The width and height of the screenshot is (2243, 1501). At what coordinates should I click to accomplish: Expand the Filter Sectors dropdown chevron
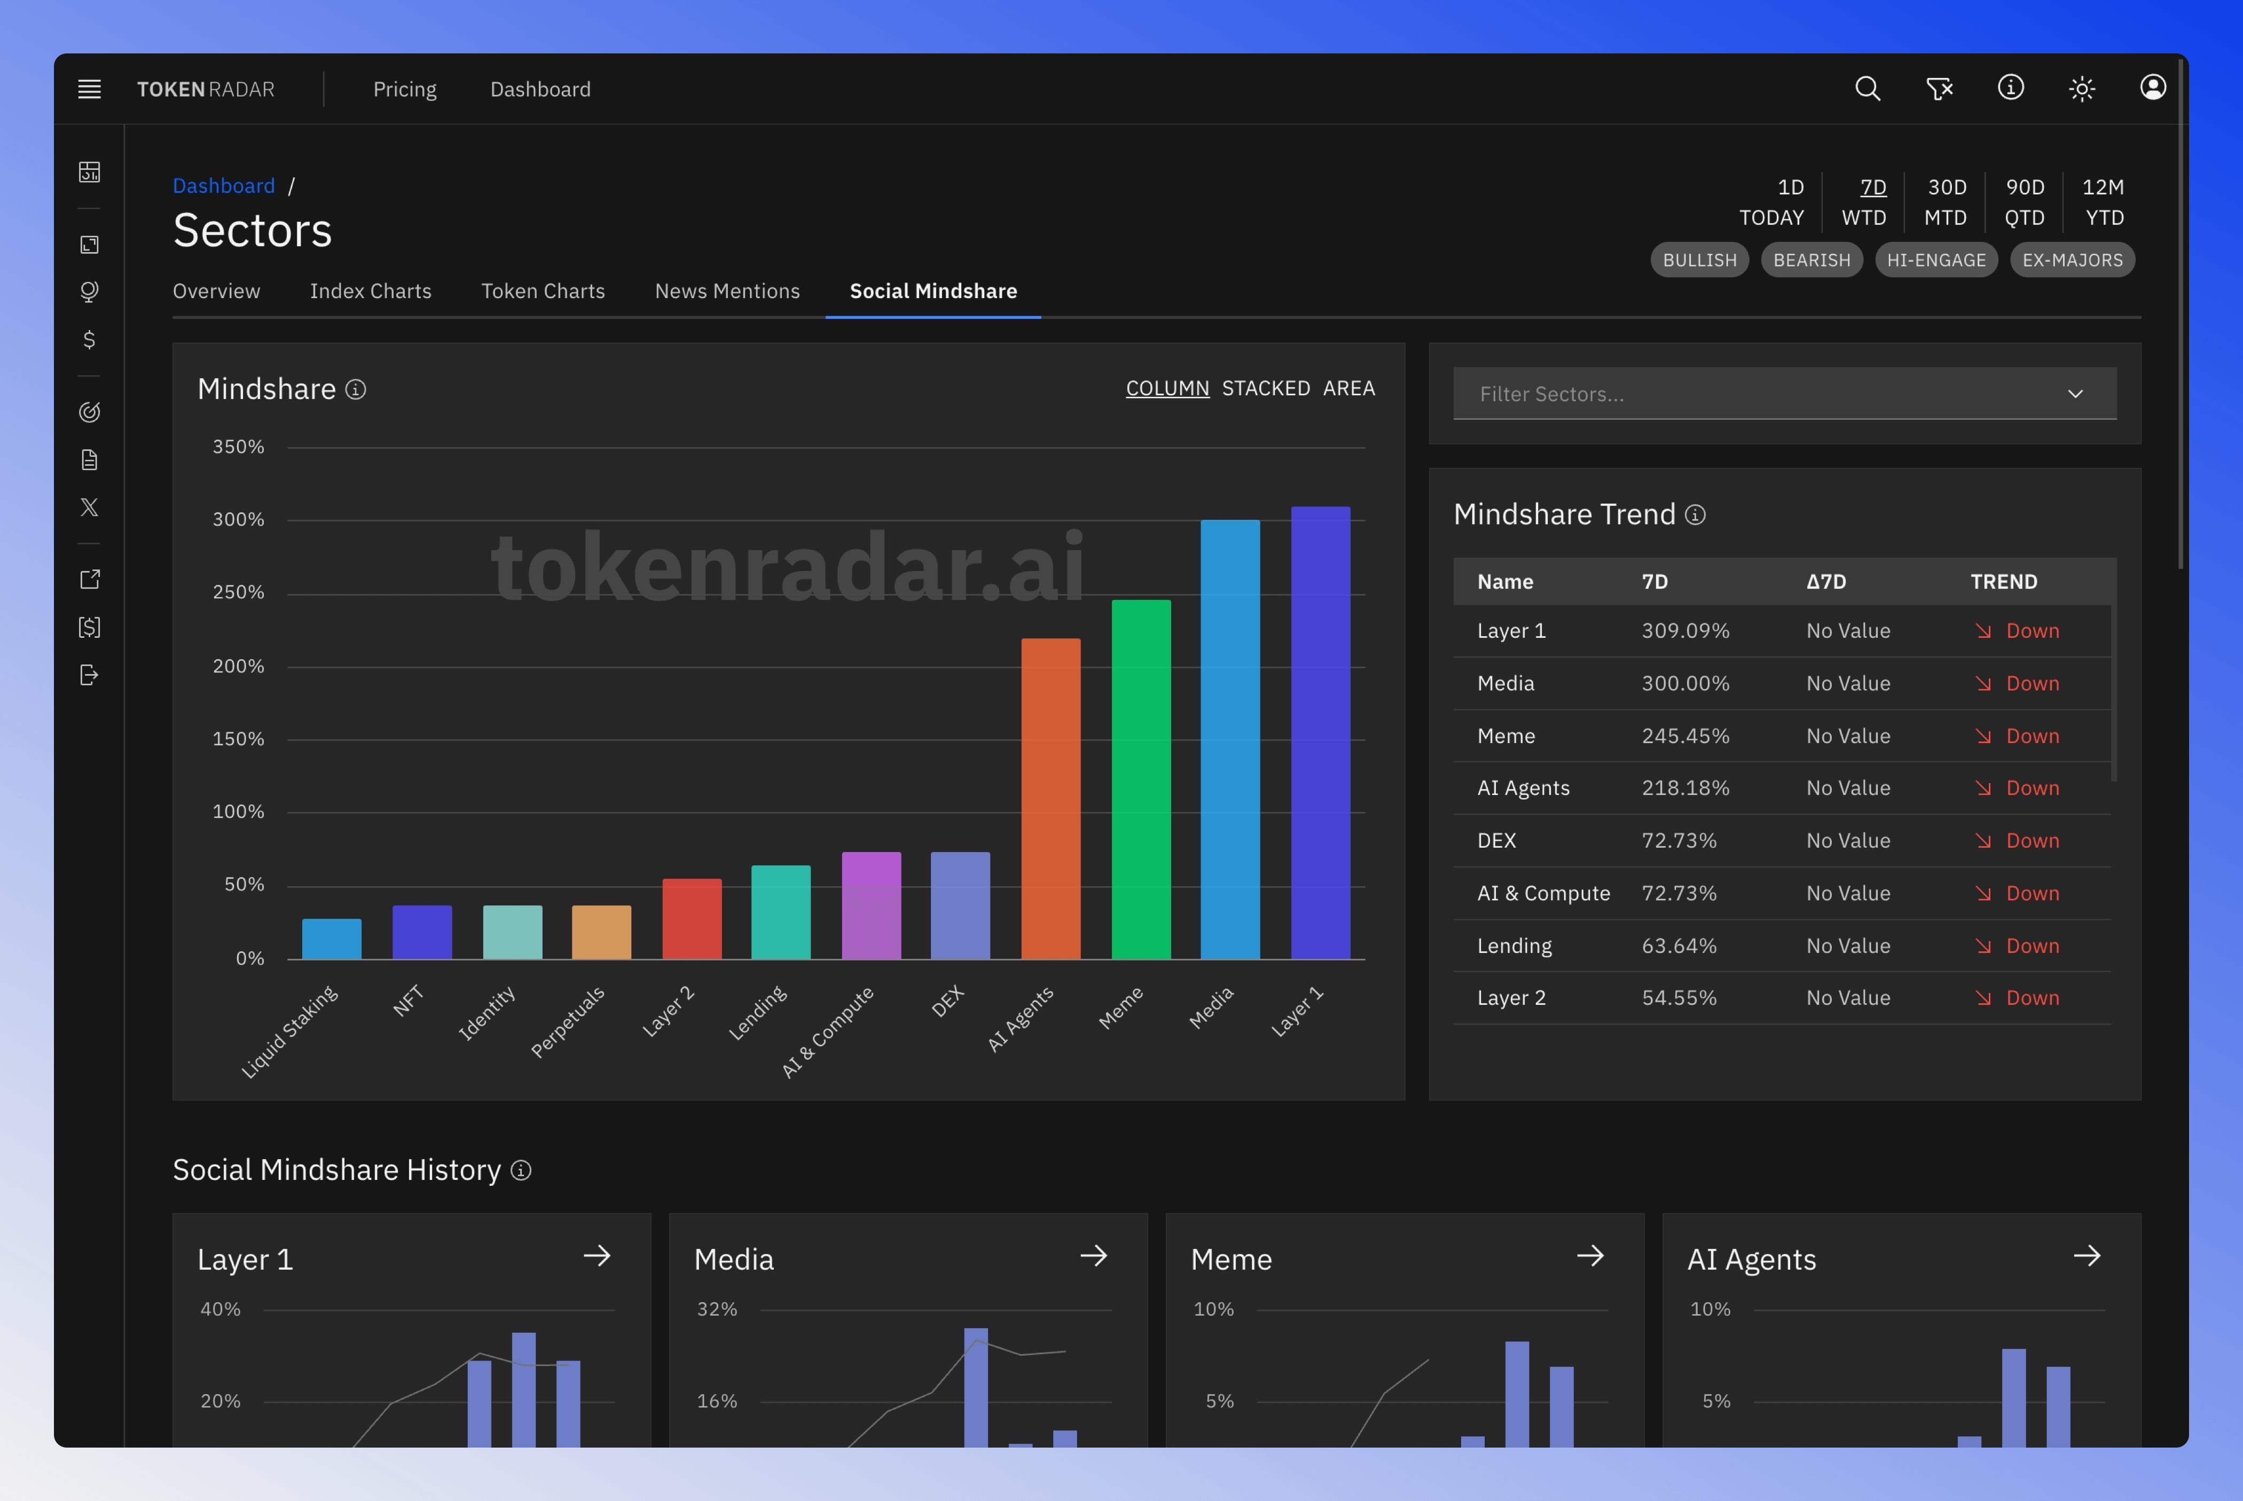[x=2075, y=394]
